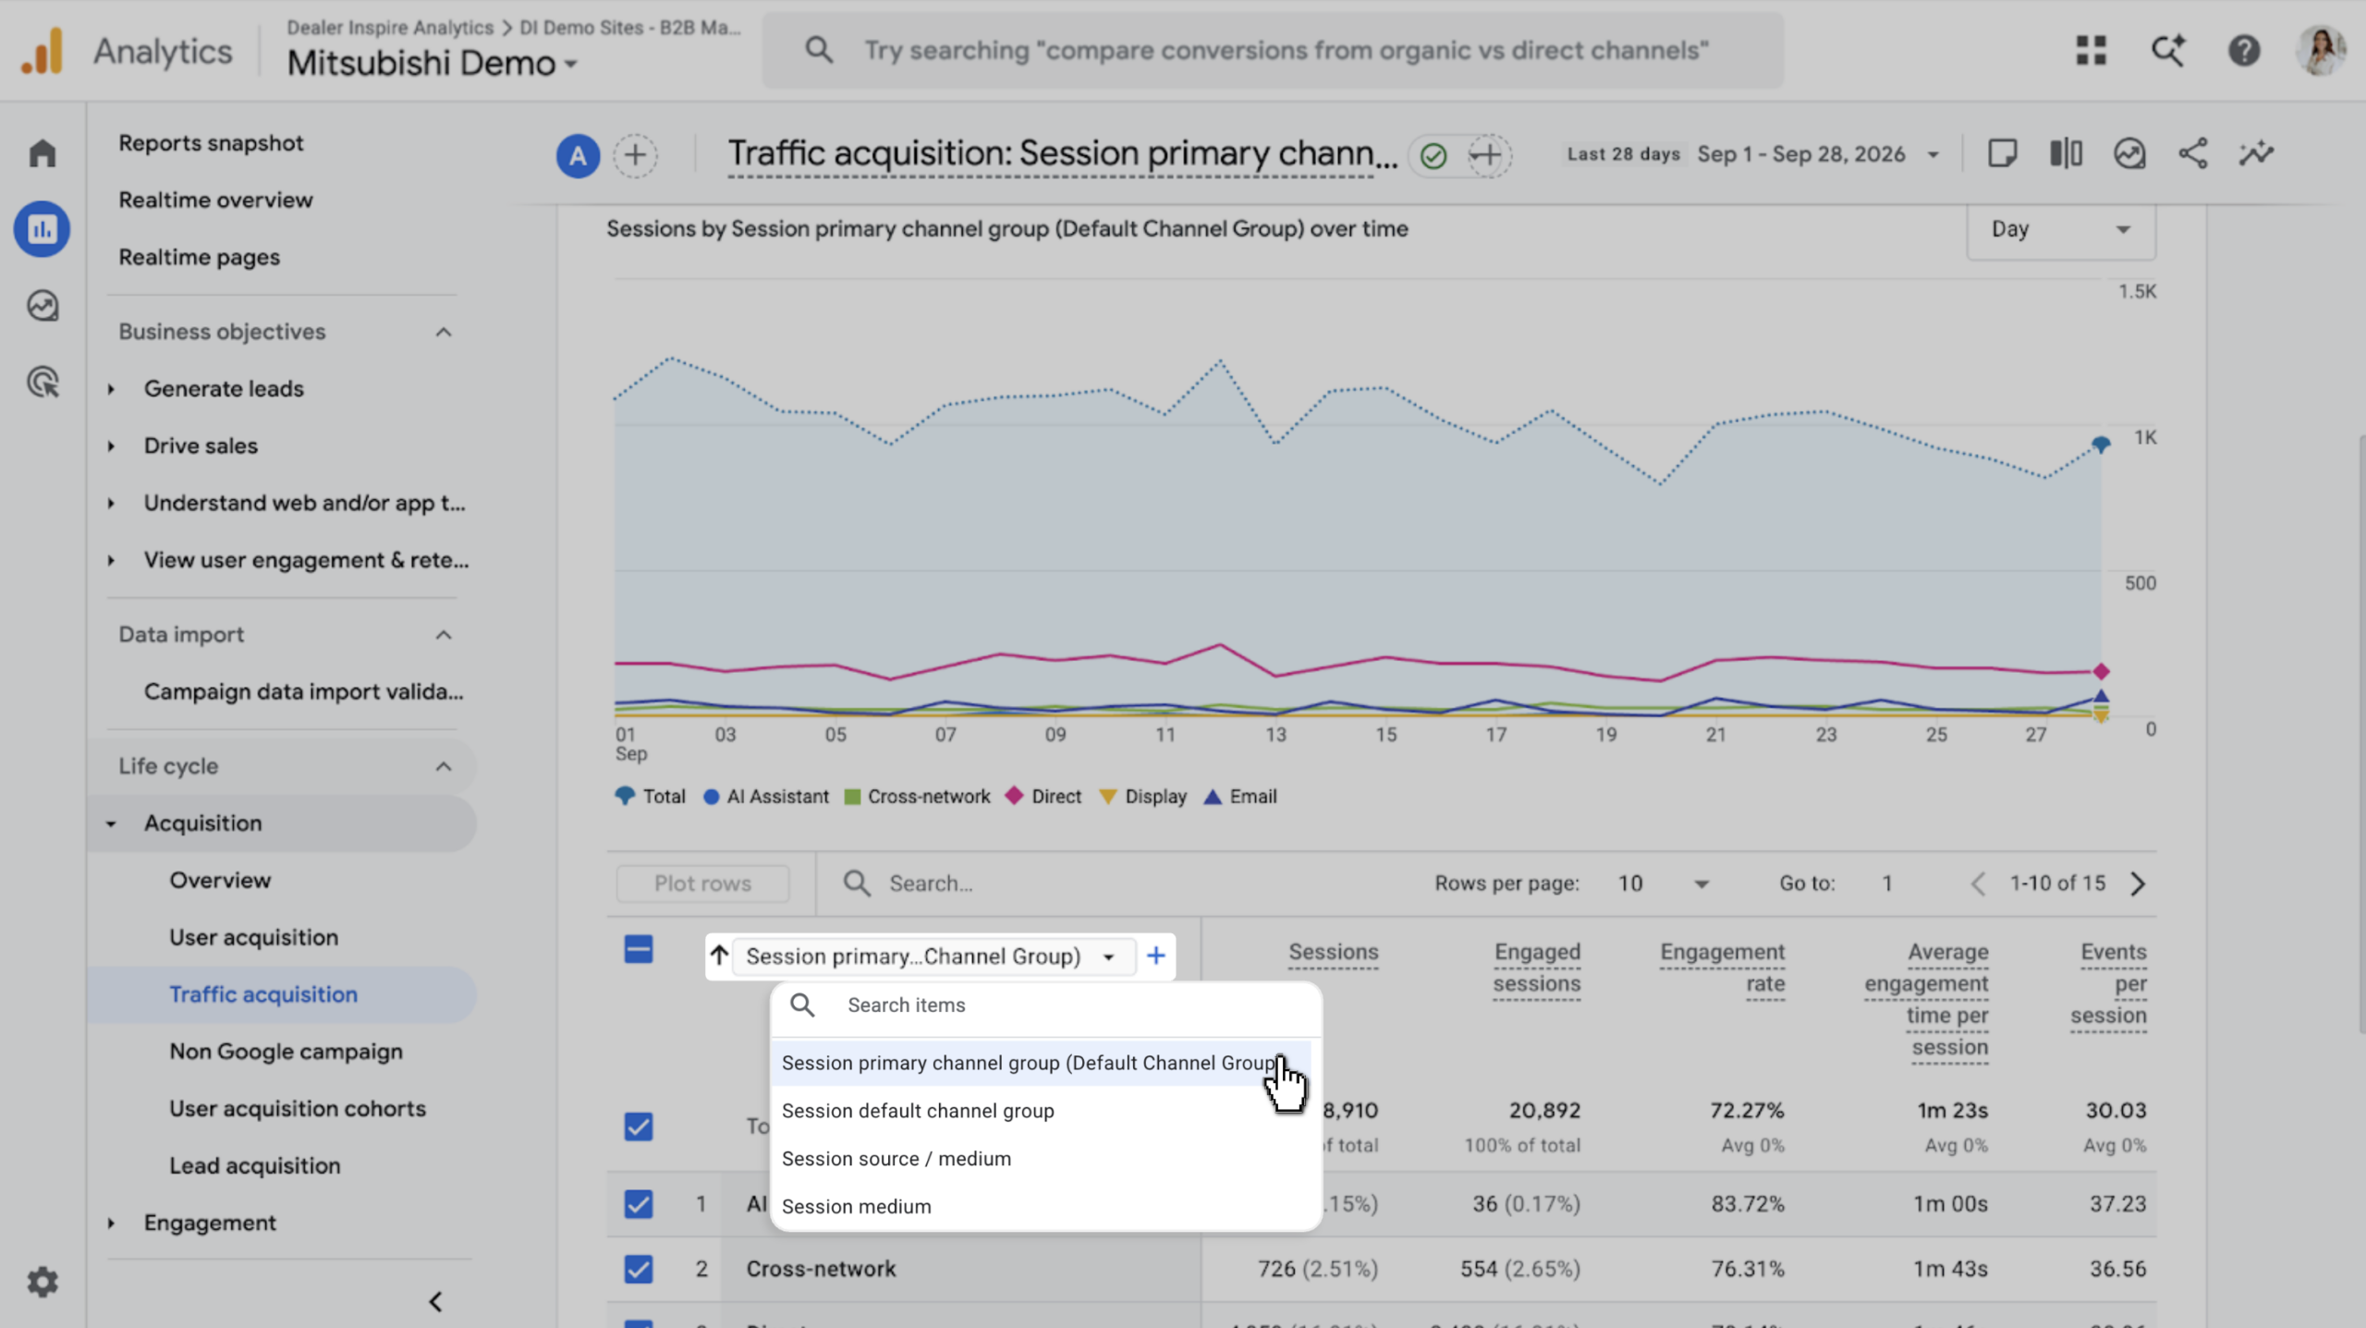
Task: Click the Analytics Advisor sparkle search icon
Action: [x=2167, y=50]
